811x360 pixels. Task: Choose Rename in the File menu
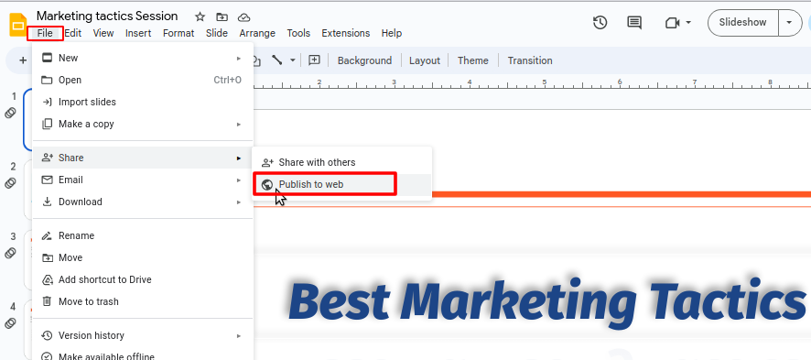(143, 235)
